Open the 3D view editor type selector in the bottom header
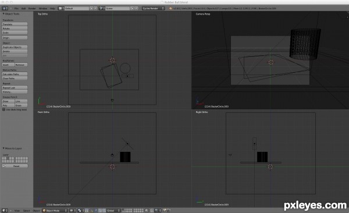Screen dimensions: 349x213 [x=5, y=210]
